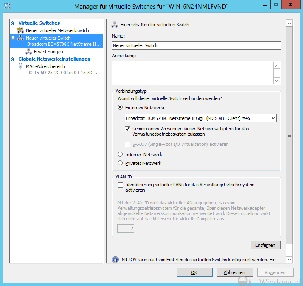The width and height of the screenshot is (303, 286).
Task: Collapse the Globale Netzwerkeinstellungen section
Action: tap(13, 59)
